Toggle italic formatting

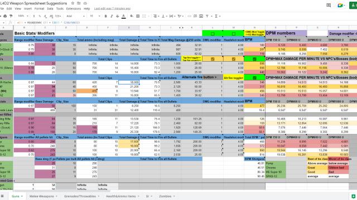click(112, 16)
